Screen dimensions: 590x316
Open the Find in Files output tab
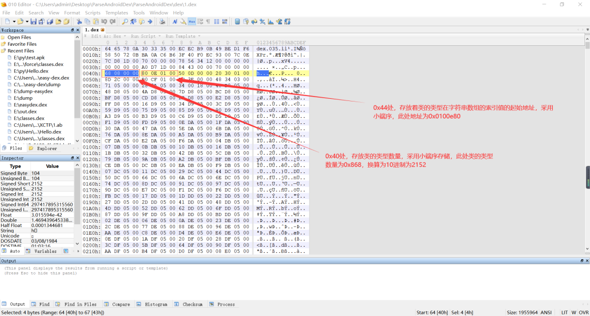(x=76, y=305)
